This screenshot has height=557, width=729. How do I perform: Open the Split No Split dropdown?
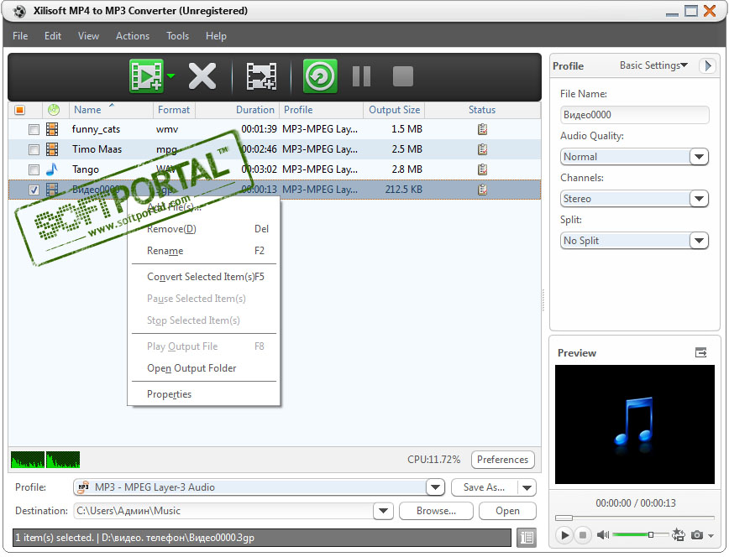coord(698,241)
